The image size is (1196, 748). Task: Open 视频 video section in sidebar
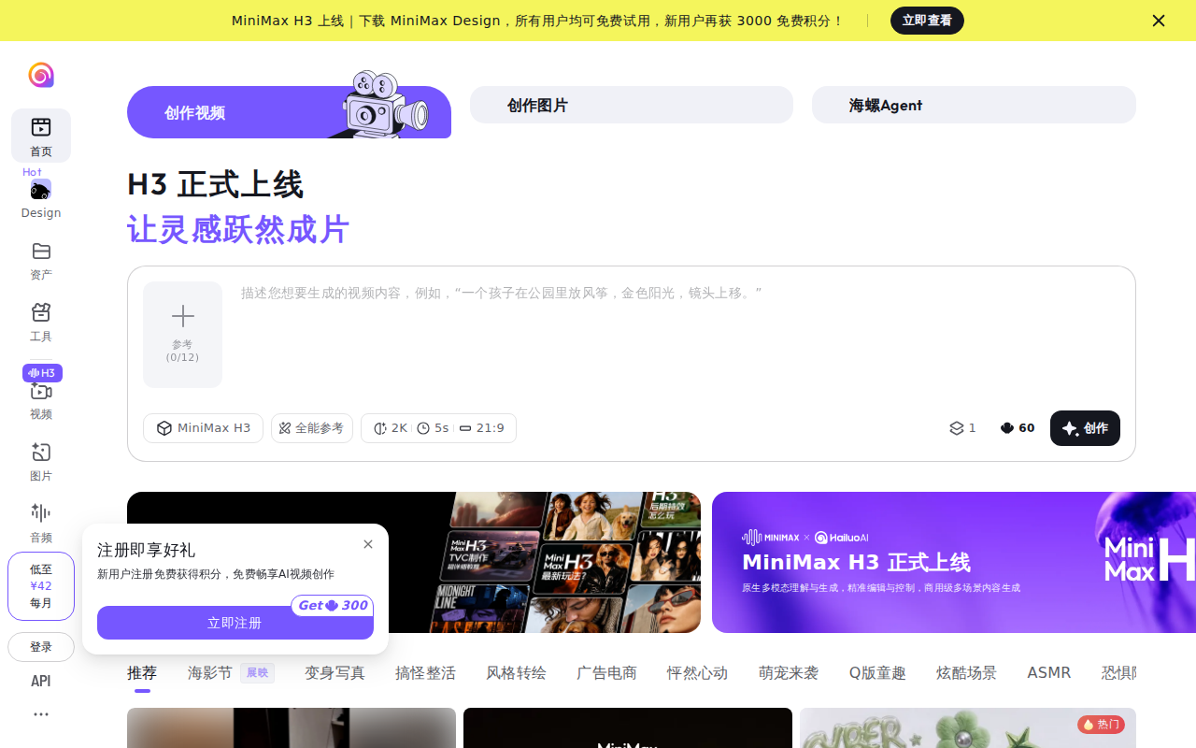tap(41, 399)
